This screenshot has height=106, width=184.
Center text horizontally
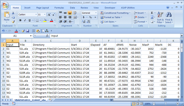pyautogui.click(x=65, y=17)
